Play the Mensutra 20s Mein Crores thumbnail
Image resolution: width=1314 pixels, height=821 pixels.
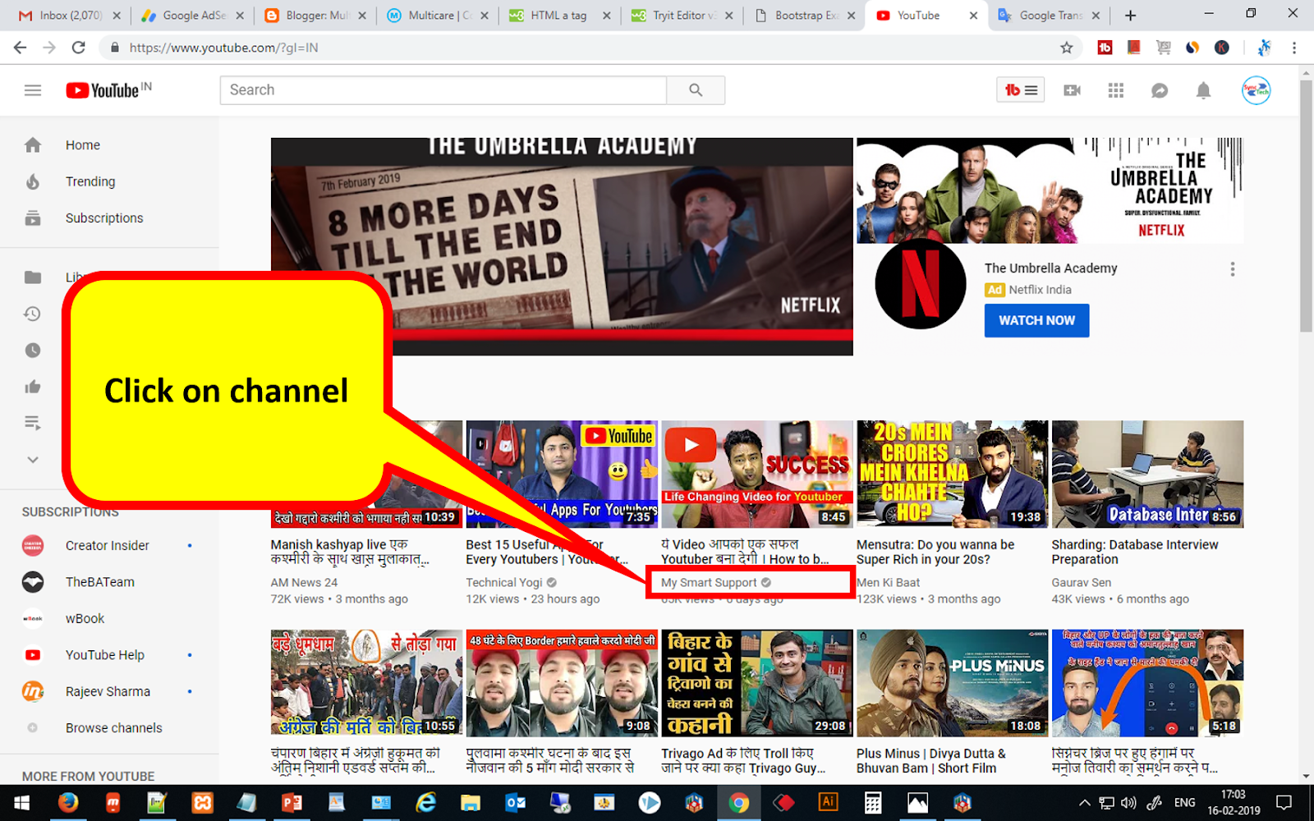click(952, 475)
